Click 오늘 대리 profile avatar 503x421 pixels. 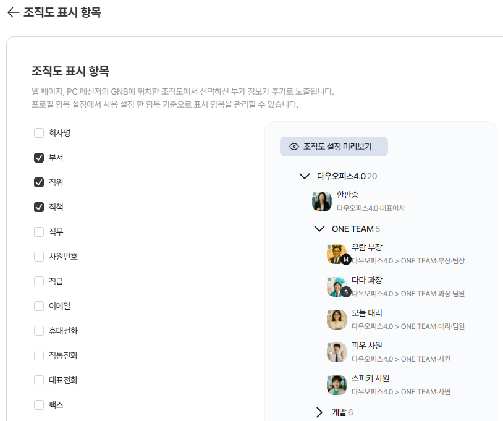tap(337, 320)
